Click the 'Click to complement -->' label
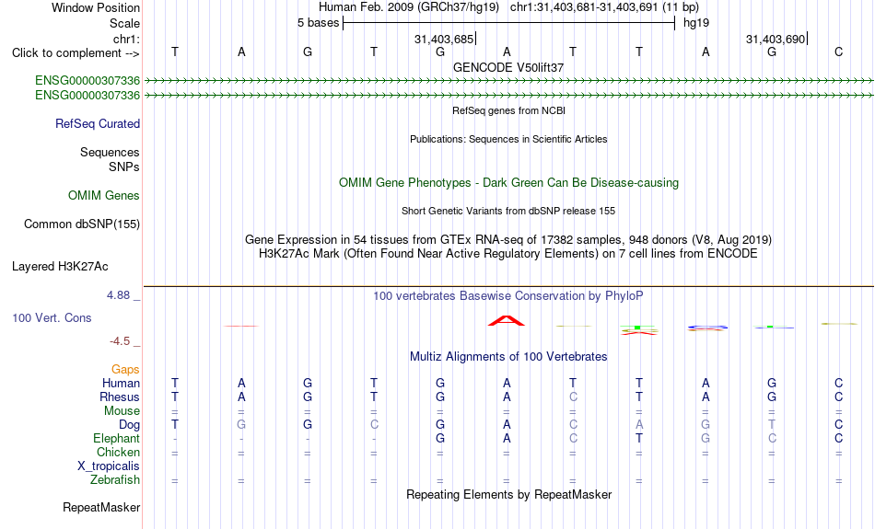This screenshot has width=875, height=529. [76, 53]
